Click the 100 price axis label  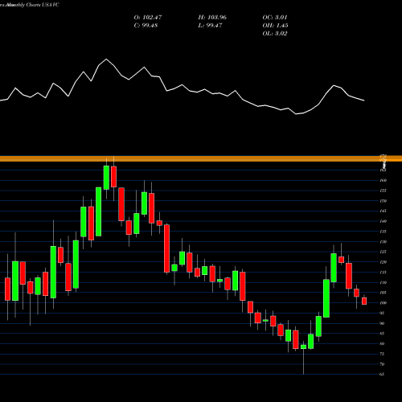pos(383,303)
